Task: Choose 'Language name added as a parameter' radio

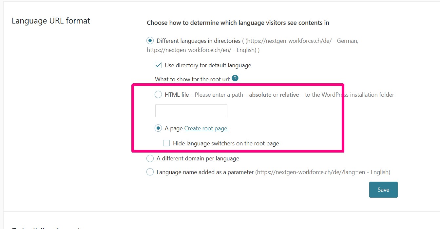Action: (x=150, y=172)
